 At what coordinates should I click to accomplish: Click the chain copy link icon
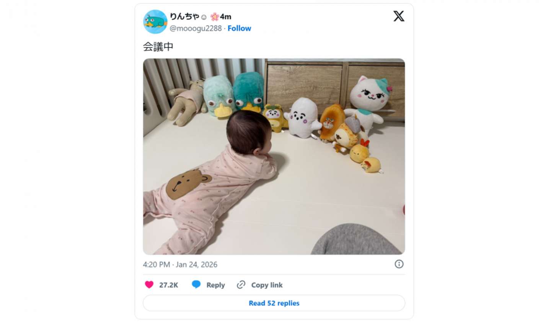(241, 285)
